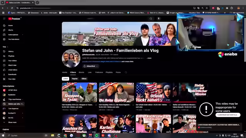The width and height of the screenshot is (246, 138).
Task: Click the search magnifier icon in header
Action: (x=151, y=19)
